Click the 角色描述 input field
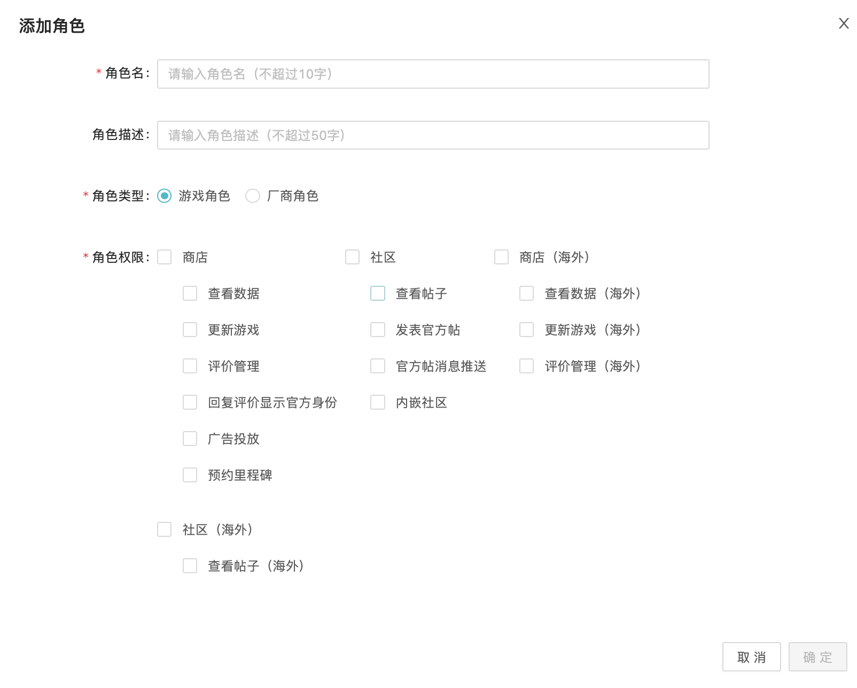 click(x=433, y=135)
